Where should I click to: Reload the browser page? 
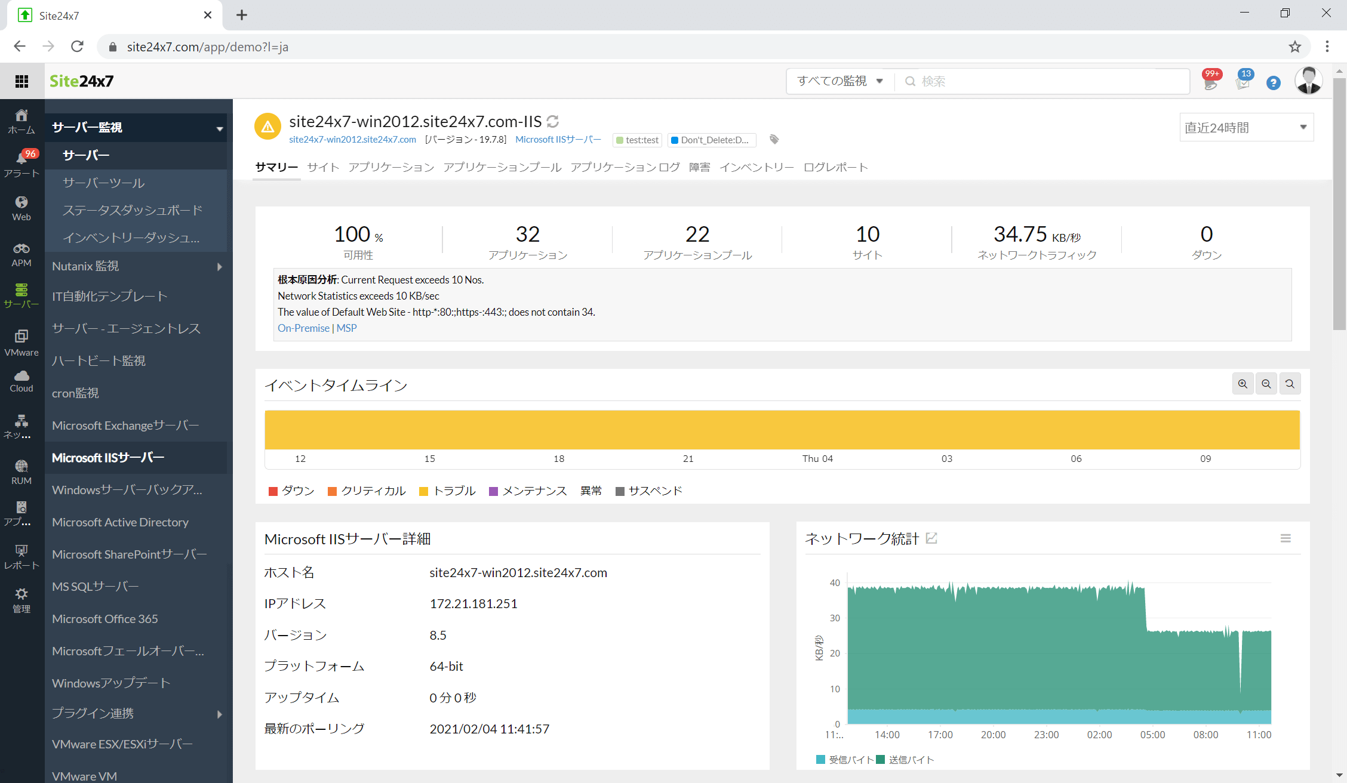tap(77, 47)
